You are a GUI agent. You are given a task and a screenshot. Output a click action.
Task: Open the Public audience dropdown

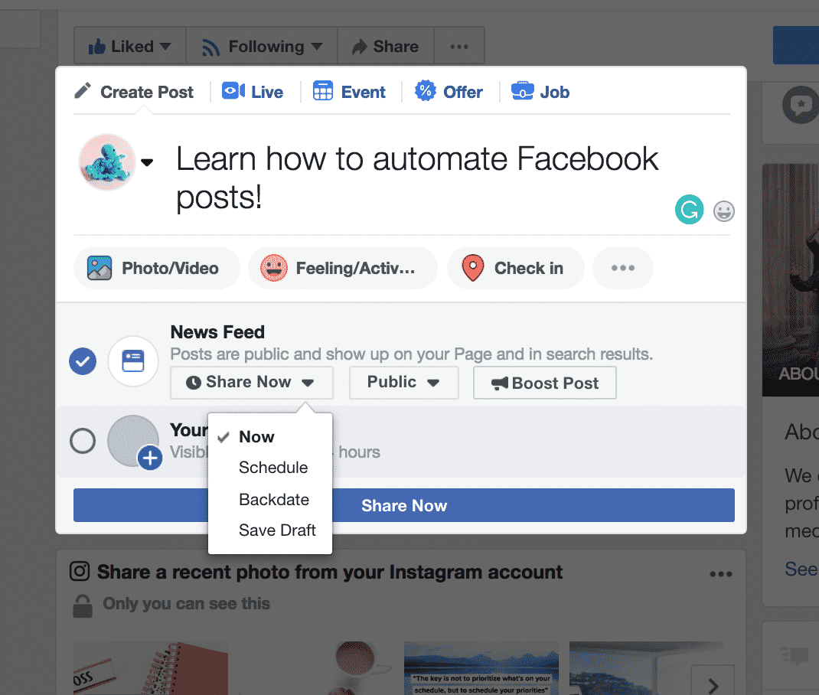click(x=403, y=383)
